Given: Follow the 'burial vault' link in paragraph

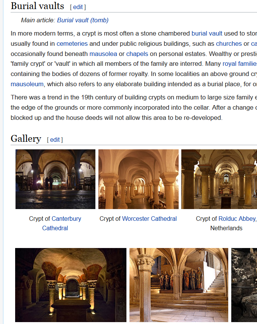Looking at the screenshot, I should [x=207, y=33].
